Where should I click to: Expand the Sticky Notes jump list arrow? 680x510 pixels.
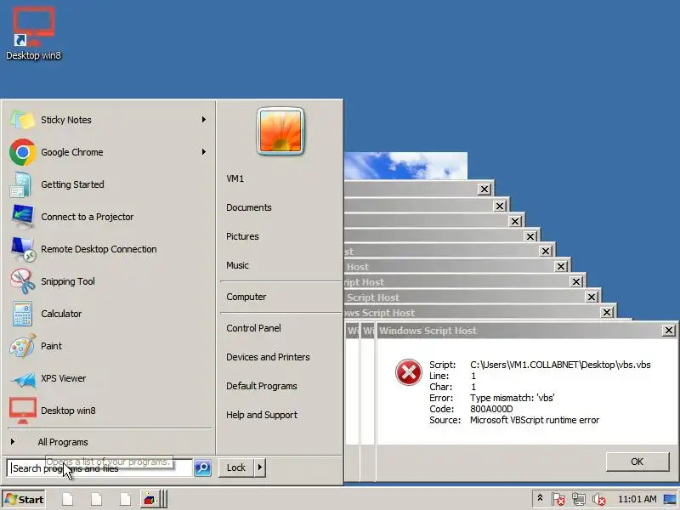coord(204,120)
